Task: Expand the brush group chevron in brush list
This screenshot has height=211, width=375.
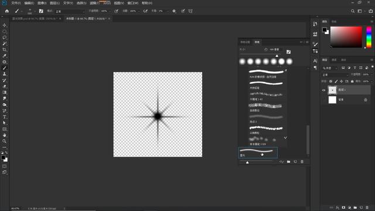Action: tap(285, 138)
